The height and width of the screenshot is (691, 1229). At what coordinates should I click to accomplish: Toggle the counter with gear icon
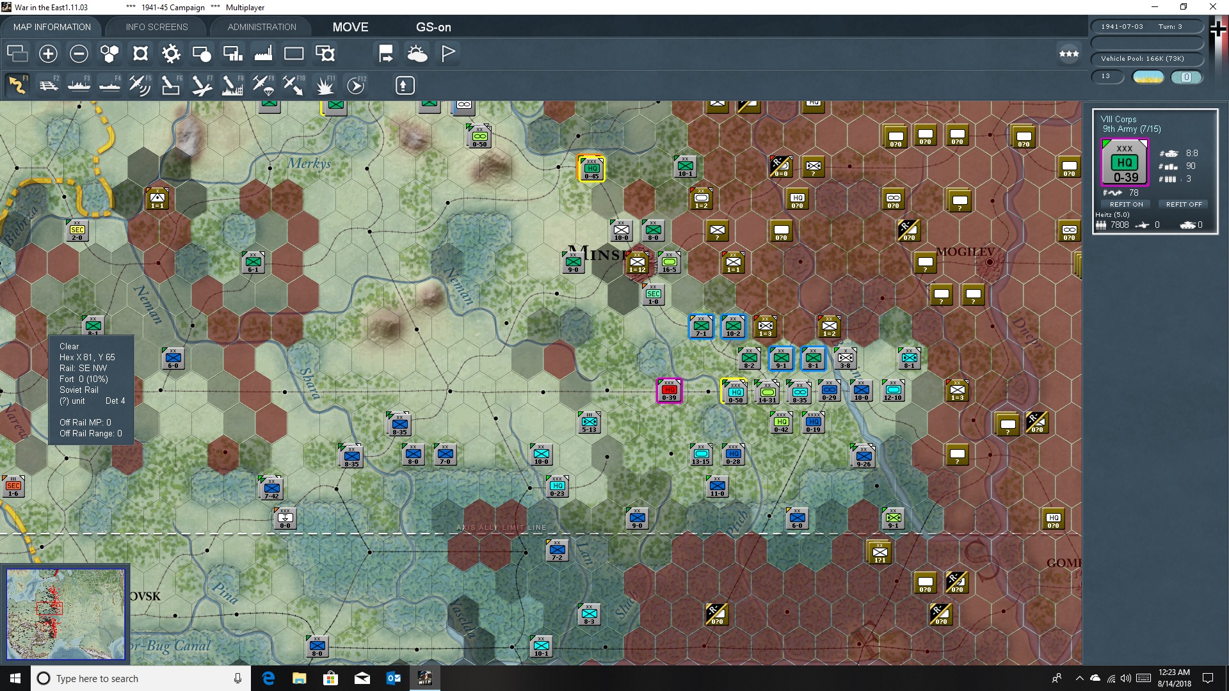[325, 54]
